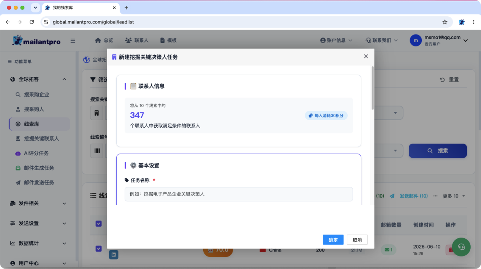The height and width of the screenshot is (269, 481).
Task: Expand 联系我们 dropdown
Action: (x=381, y=40)
